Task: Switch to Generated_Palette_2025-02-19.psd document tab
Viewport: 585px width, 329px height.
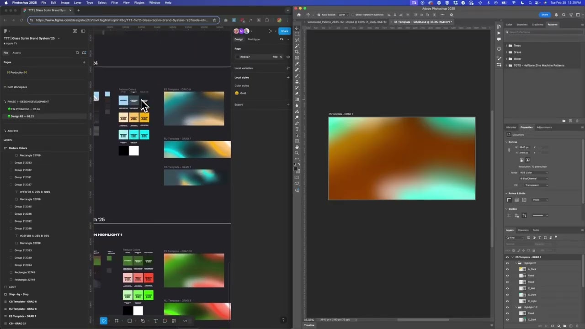Action: point(347,22)
